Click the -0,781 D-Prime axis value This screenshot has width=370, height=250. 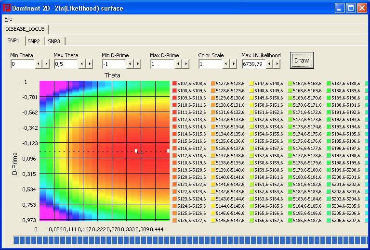click(x=30, y=97)
